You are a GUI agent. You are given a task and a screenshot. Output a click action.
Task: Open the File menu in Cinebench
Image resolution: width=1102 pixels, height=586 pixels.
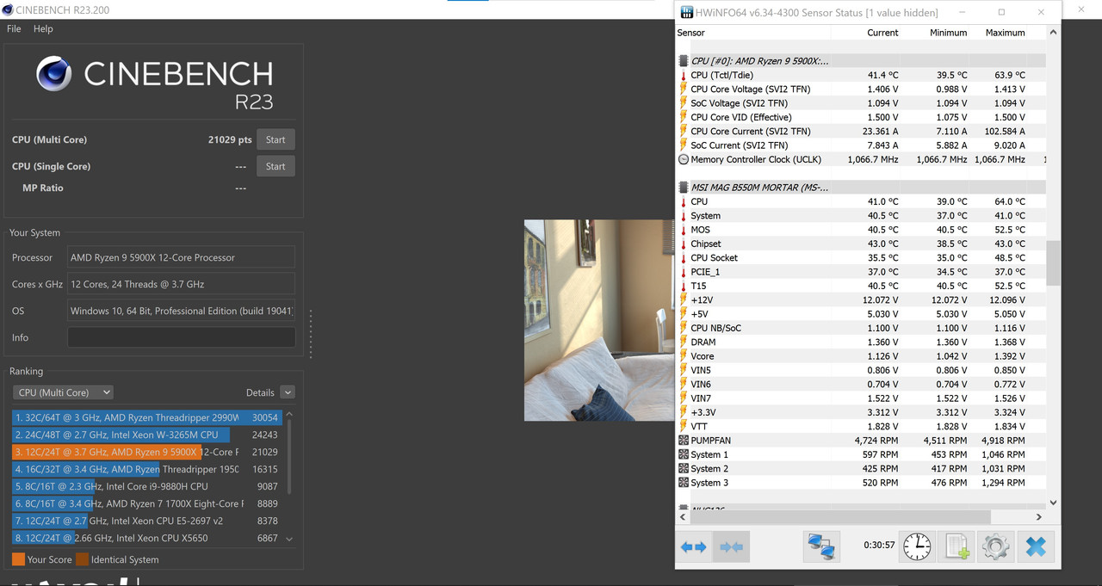(x=14, y=28)
